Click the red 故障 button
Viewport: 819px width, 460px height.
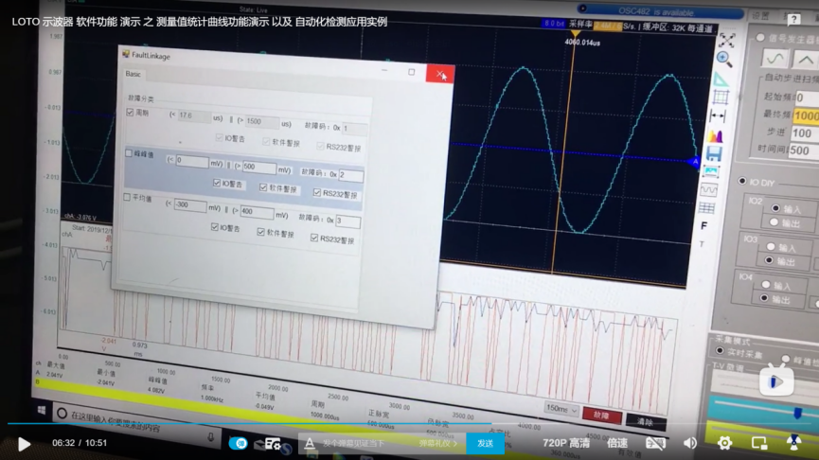click(602, 416)
